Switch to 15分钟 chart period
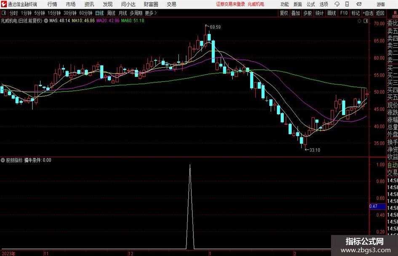The height and width of the screenshot is (256, 398). 54,13
